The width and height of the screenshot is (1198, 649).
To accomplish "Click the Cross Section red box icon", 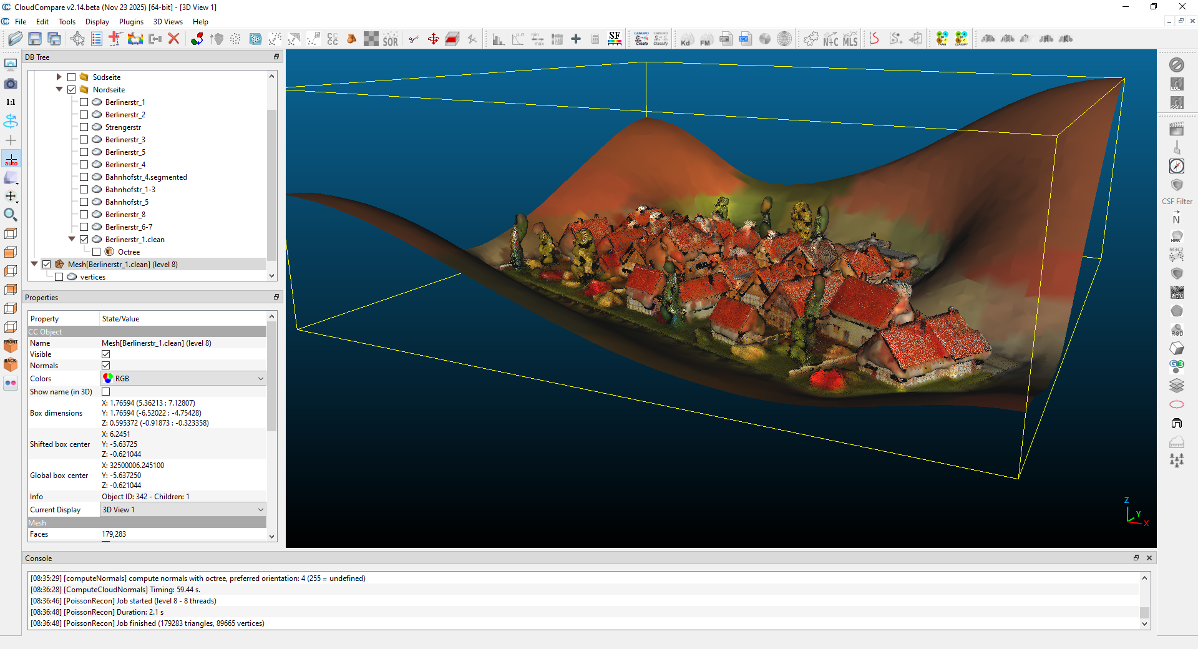I will tap(452, 39).
